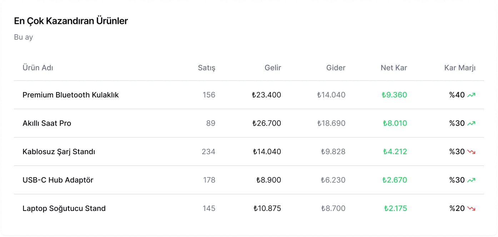Click the ₺9.360 net profit value
498x237 pixels.
[x=394, y=95]
